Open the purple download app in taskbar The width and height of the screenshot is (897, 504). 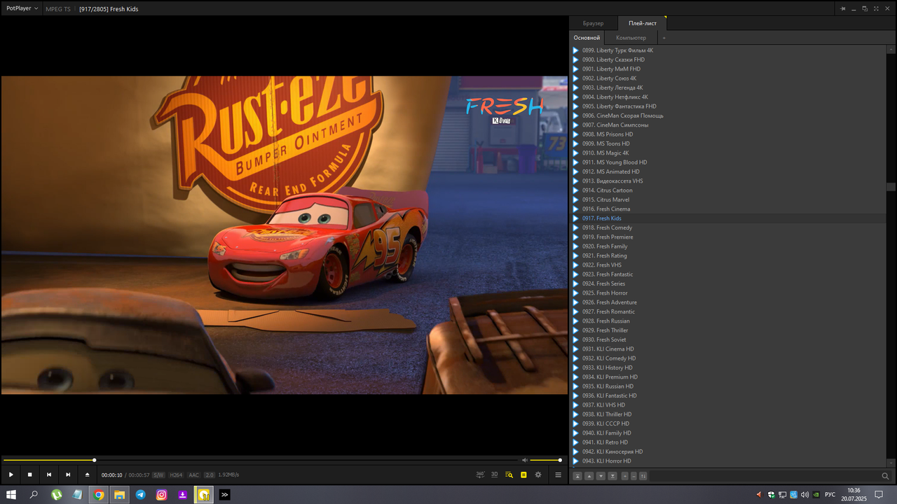[x=183, y=494]
